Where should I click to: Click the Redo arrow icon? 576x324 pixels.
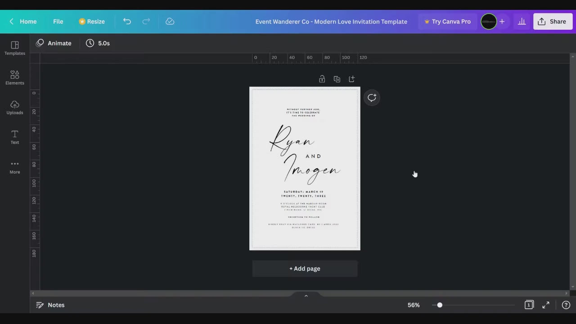click(x=146, y=21)
